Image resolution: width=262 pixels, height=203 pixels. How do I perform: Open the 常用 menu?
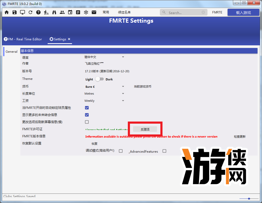tap(106, 12)
